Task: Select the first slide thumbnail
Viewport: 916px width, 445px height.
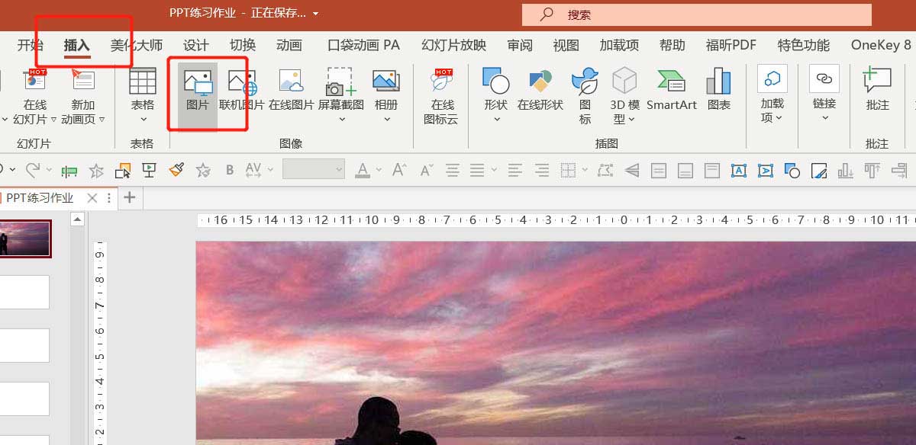Action: click(25, 239)
